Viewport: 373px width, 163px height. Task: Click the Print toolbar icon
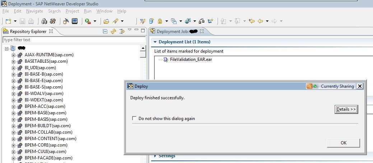coord(31,21)
